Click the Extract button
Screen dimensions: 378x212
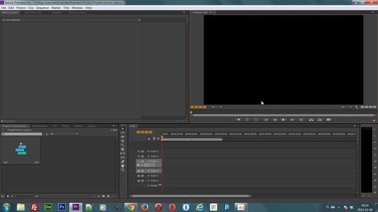click(x=320, y=120)
